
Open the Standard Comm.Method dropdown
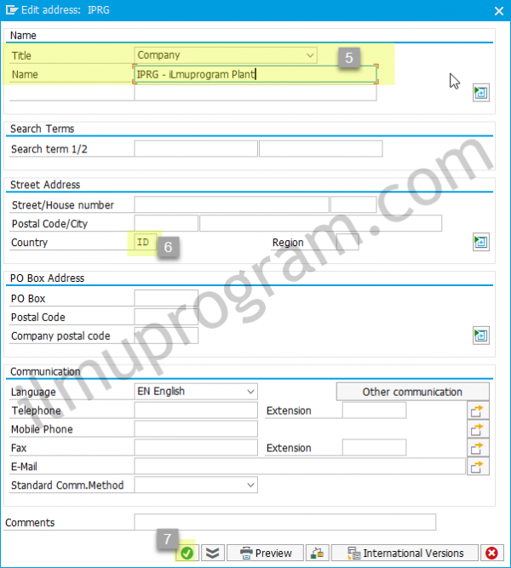pos(196,485)
